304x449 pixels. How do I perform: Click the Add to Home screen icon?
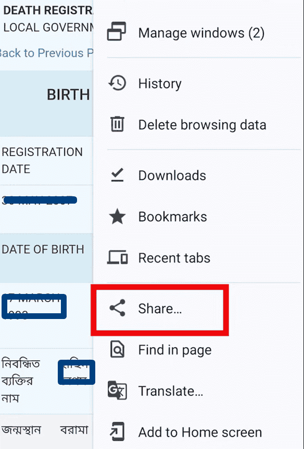click(x=118, y=432)
